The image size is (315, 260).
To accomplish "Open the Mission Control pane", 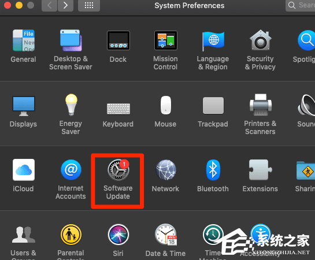I will click(x=166, y=40).
